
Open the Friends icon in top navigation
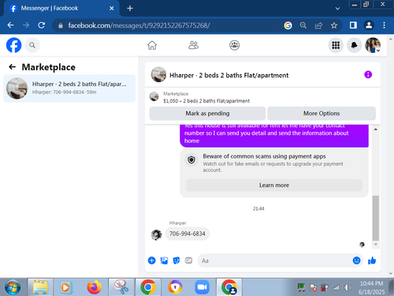click(x=193, y=45)
